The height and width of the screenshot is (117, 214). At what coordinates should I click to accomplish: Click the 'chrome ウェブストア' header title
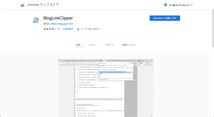point(43,5)
